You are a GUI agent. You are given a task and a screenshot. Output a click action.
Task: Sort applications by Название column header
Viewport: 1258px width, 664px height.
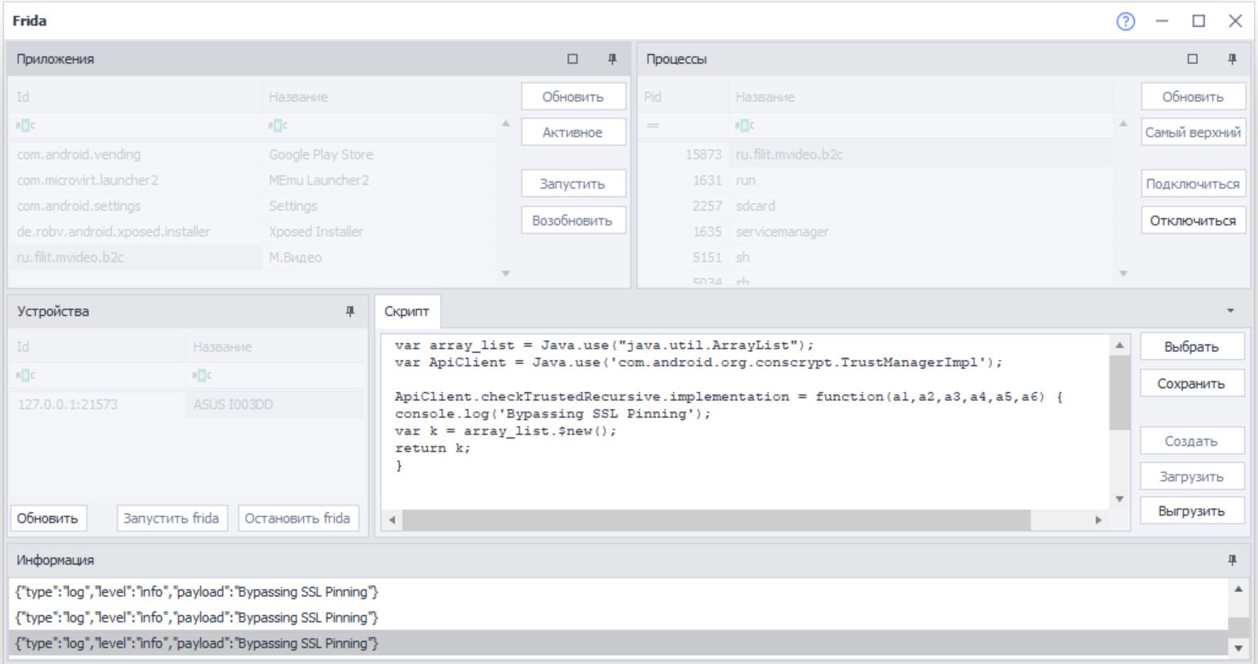tap(379, 96)
